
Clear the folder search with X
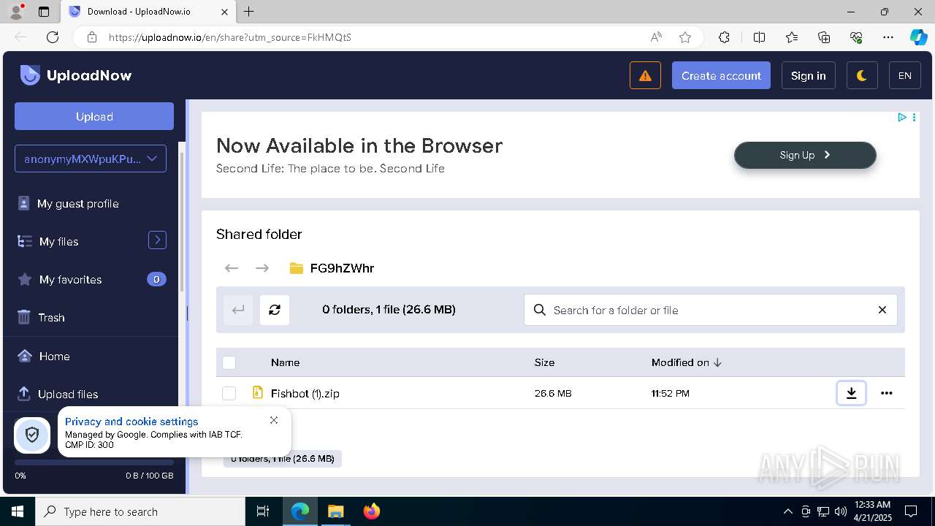[882, 310]
